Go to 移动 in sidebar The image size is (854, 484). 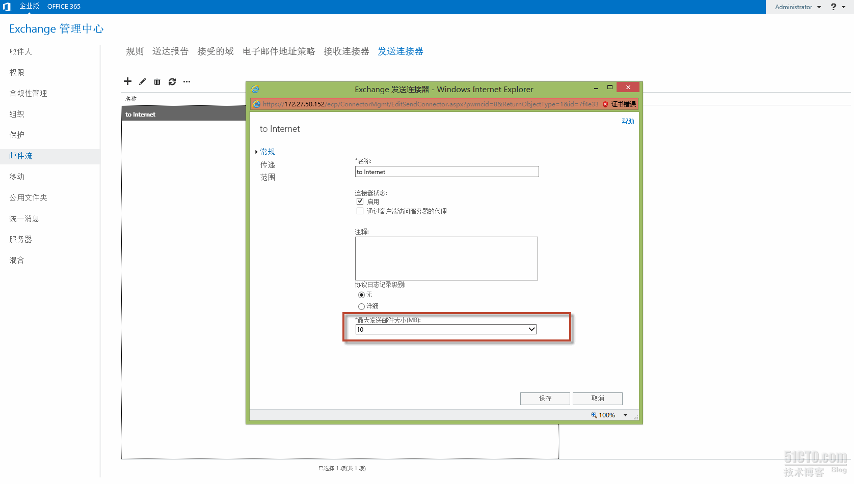(17, 177)
